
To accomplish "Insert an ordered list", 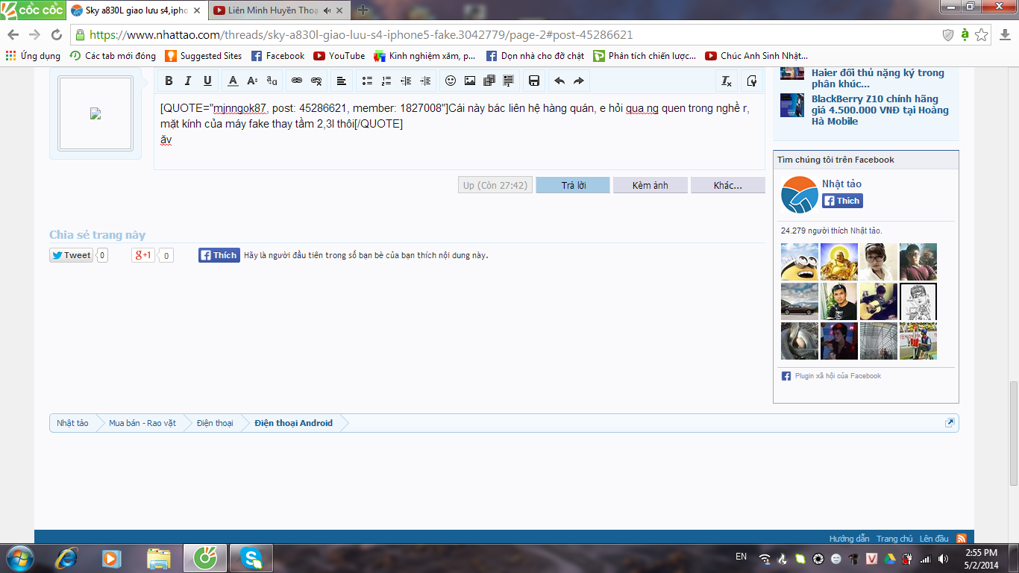I will pyautogui.click(x=386, y=81).
